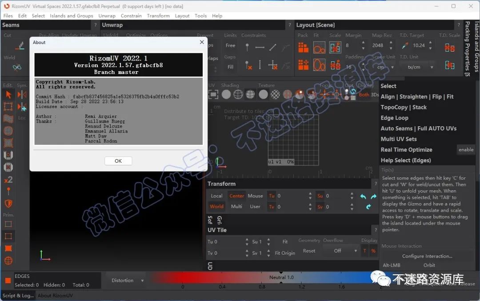
Task: Toggle World transform space
Action: 216,206
